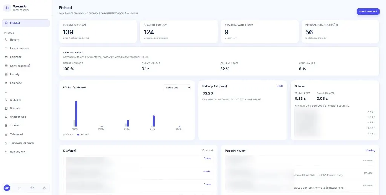Open Znalosti via its document icon
Viewport: 386px width, 195px height.
tap(6, 126)
